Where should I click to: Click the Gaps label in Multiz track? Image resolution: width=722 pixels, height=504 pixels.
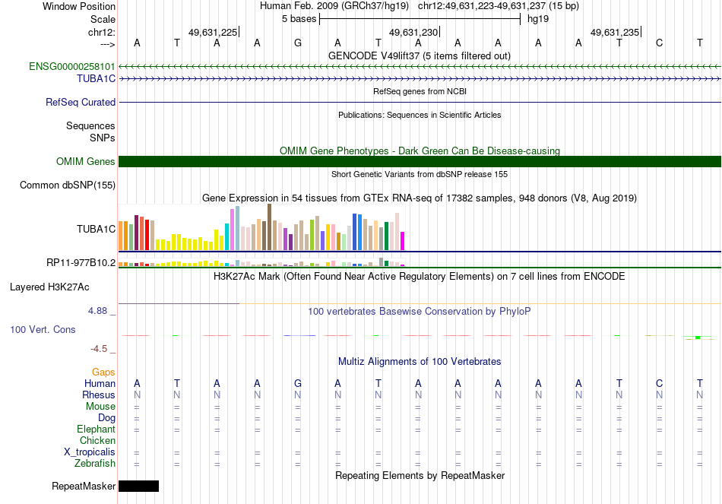point(103,372)
